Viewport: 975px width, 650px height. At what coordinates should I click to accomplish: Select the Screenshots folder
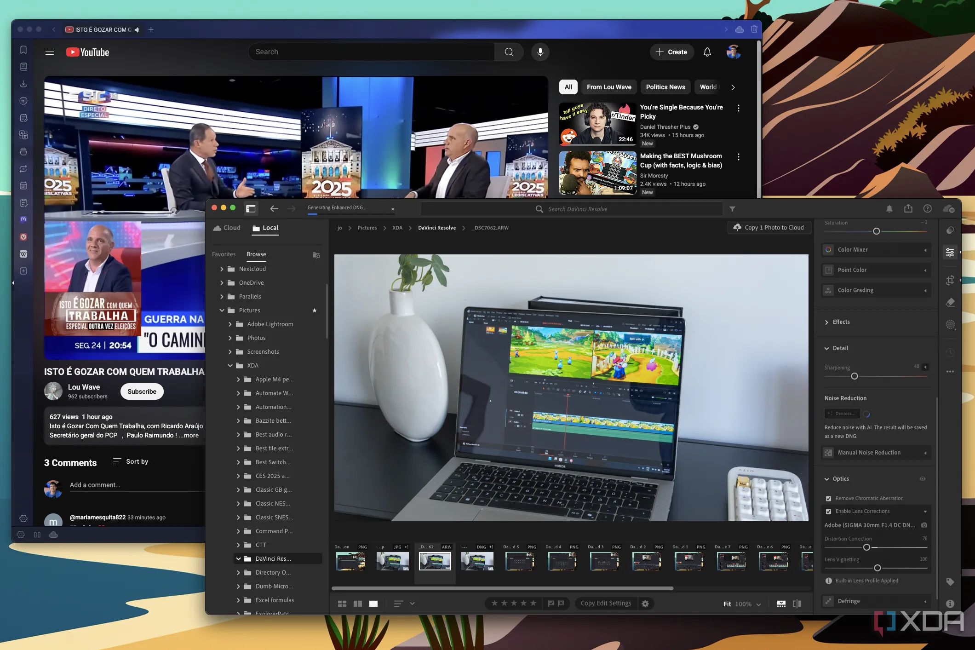263,351
